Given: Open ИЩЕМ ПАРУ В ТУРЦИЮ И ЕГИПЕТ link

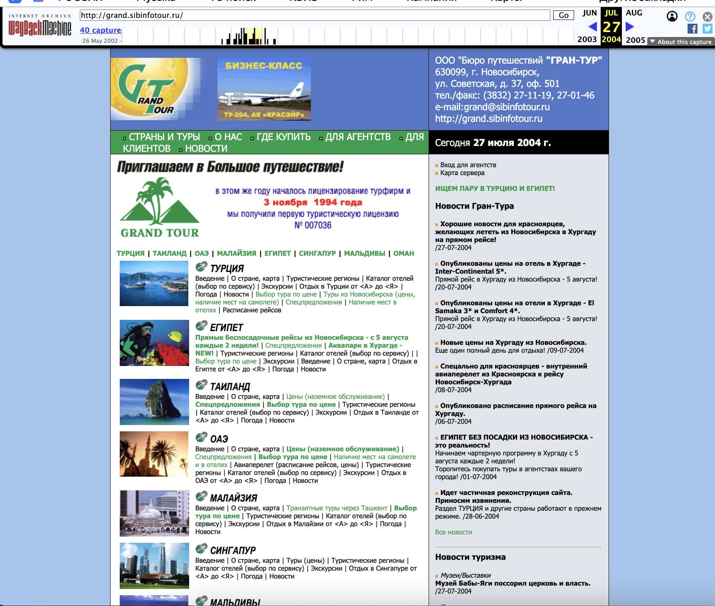Looking at the screenshot, I should click(495, 188).
